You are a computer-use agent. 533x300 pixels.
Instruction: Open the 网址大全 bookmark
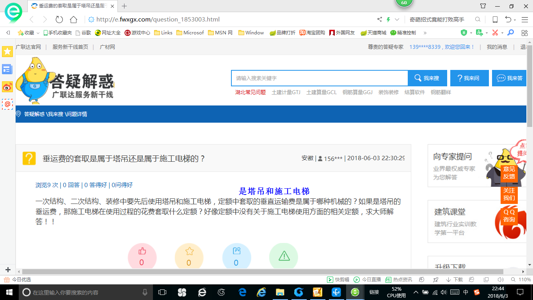point(108,33)
